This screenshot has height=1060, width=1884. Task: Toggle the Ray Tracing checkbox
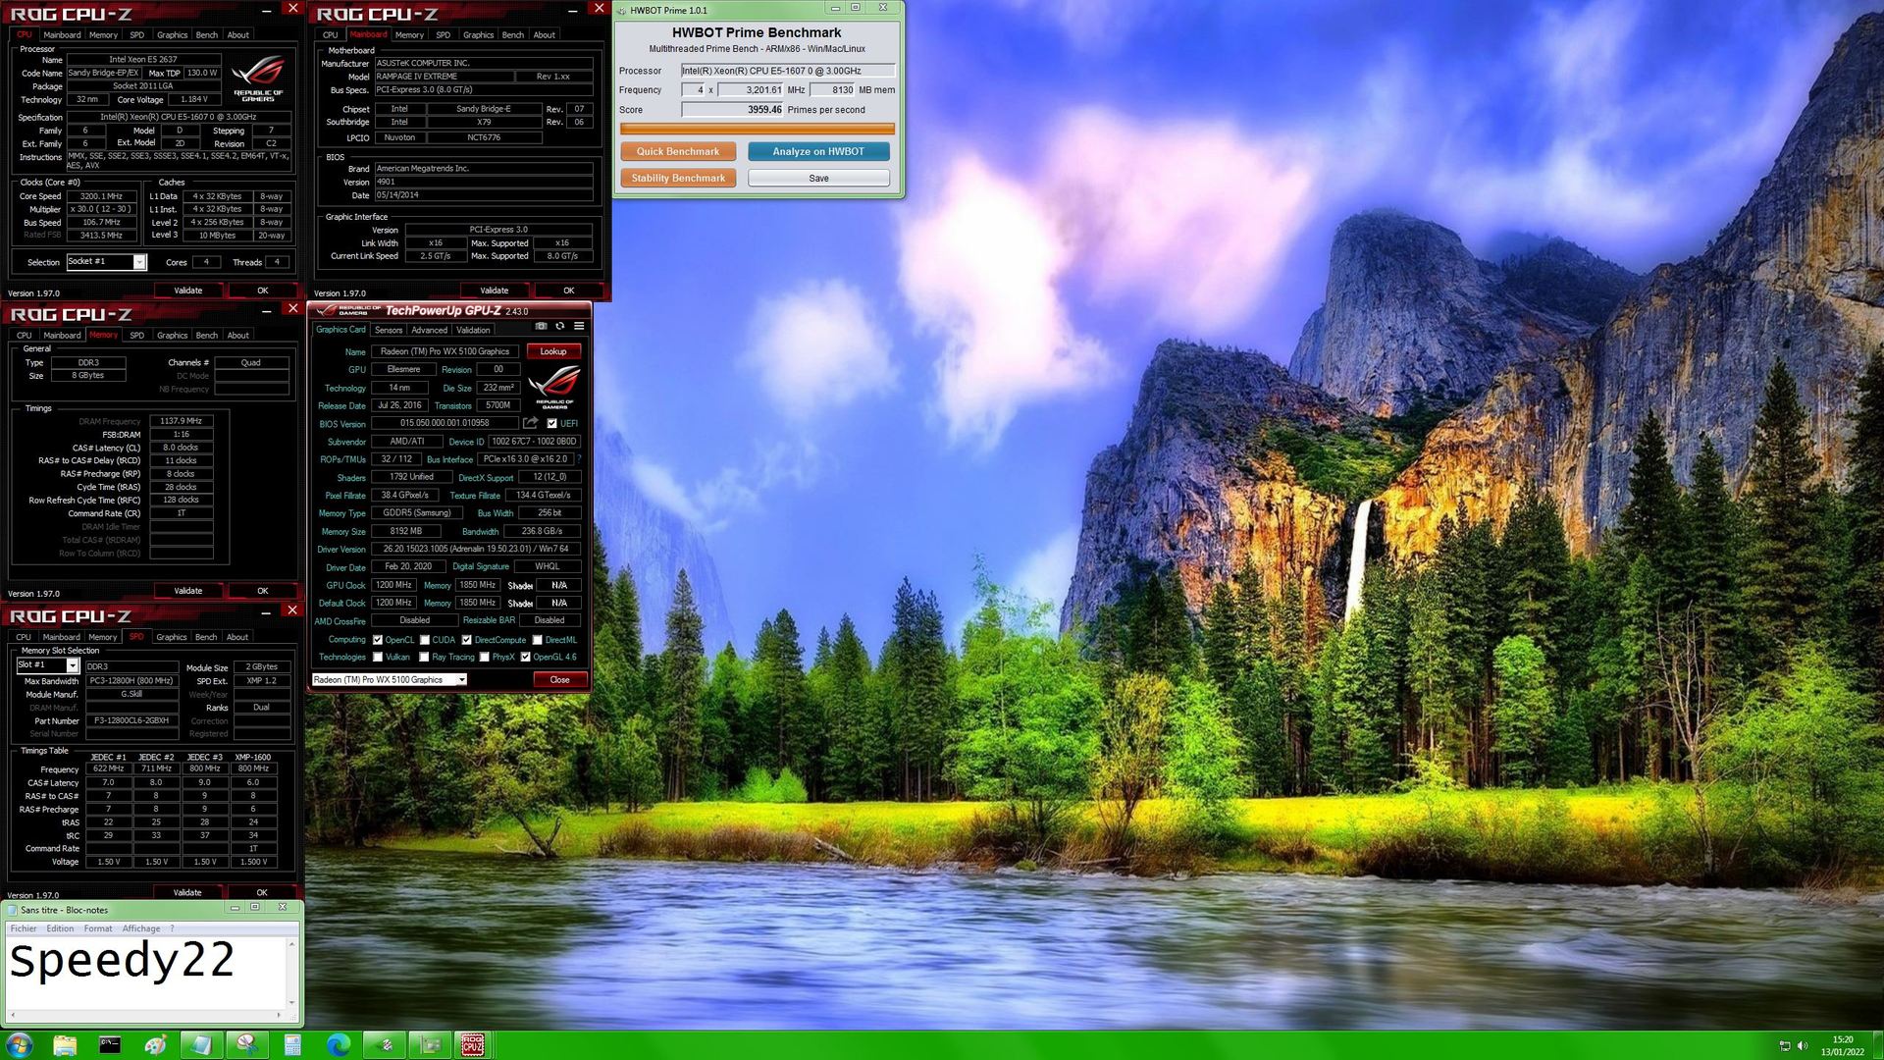click(x=424, y=658)
